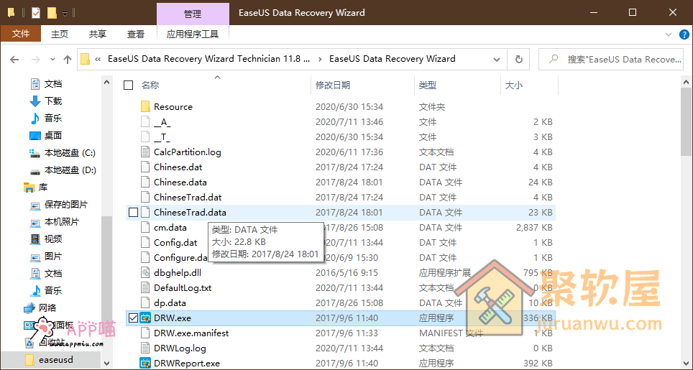This screenshot has height=370, width=693.
Task: Expand the ribbon with the chevron
Action: tap(669, 34)
